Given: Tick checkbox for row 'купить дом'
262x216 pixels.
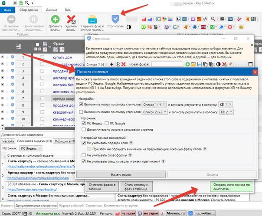Looking at the screenshot, I should coord(42,57).
